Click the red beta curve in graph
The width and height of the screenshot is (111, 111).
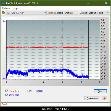(47, 48)
